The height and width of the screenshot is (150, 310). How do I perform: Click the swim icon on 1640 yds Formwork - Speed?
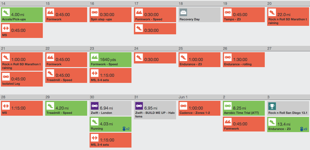click(x=94, y=57)
